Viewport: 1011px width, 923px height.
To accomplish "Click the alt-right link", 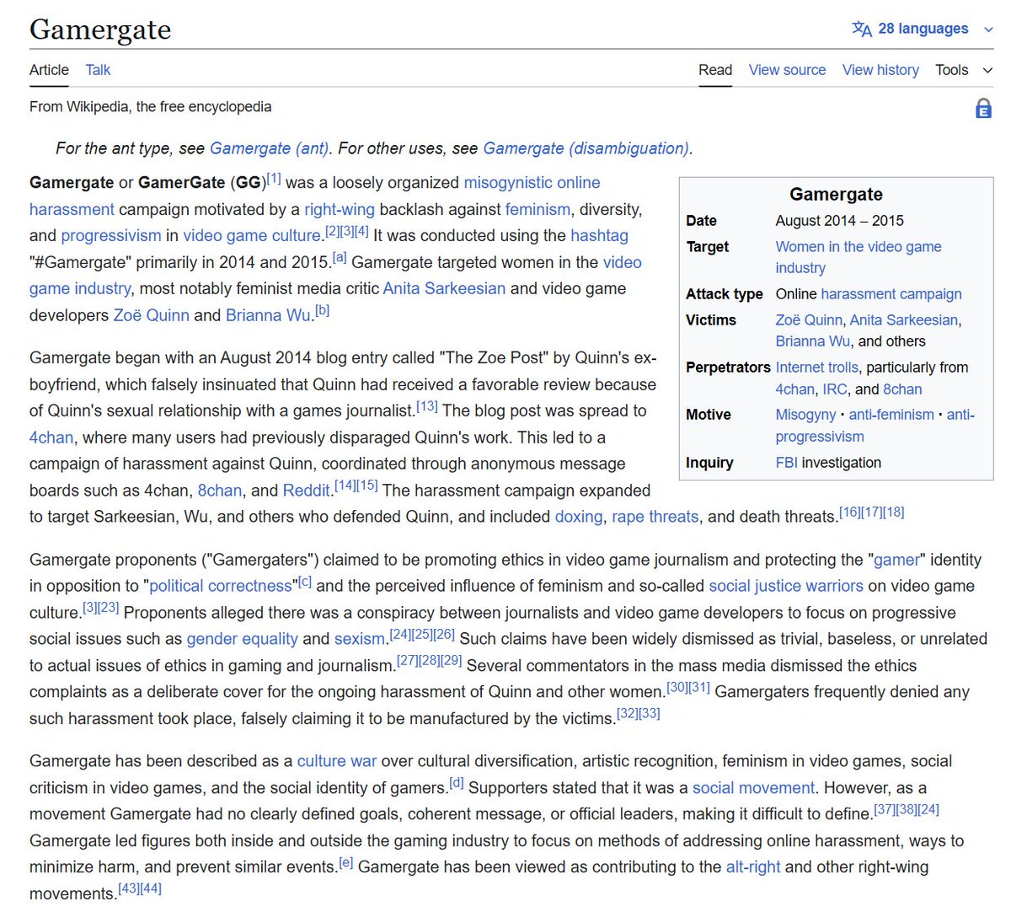I will point(752,867).
